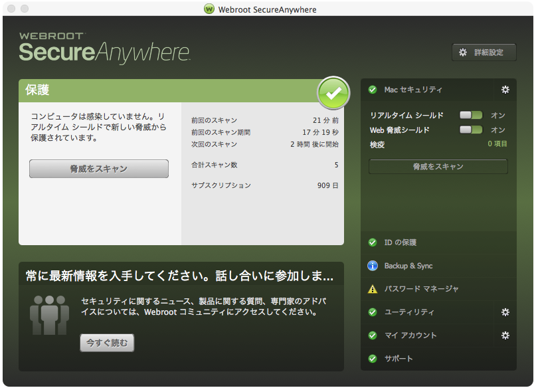Click the 2 時間 後に開始 value
Image resolution: width=534 pixels, height=388 pixels.
click(x=314, y=144)
